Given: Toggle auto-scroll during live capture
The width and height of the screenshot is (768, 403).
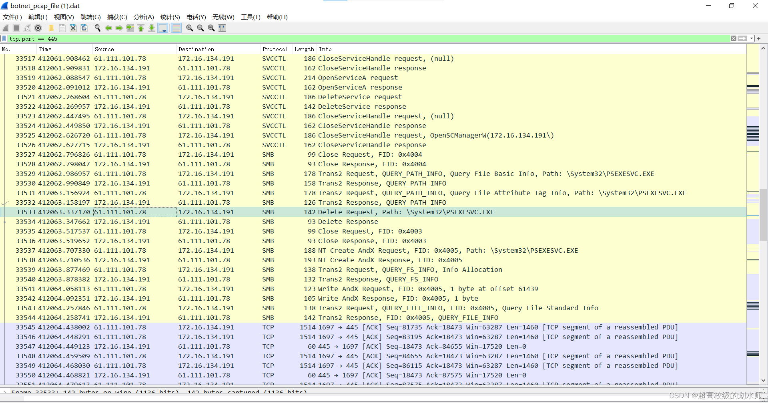Looking at the screenshot, I should [x=163, y=28].
